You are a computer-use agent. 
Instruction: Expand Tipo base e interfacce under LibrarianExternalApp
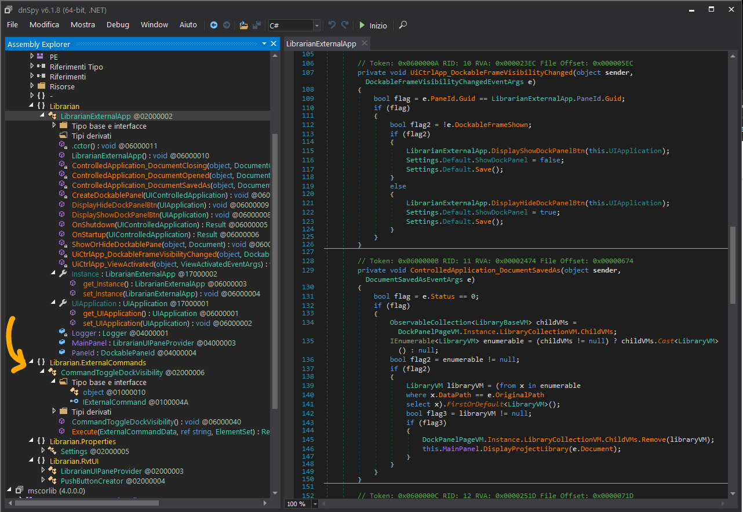[x=53, y=126]
